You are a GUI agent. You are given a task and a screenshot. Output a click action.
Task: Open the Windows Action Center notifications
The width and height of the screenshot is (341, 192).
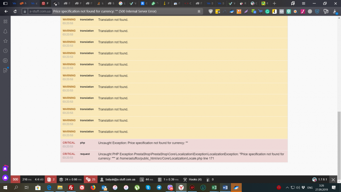[x=334, y=188]
